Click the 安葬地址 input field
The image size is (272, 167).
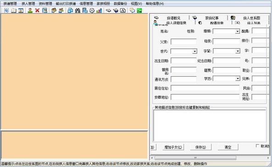(205, 97)
